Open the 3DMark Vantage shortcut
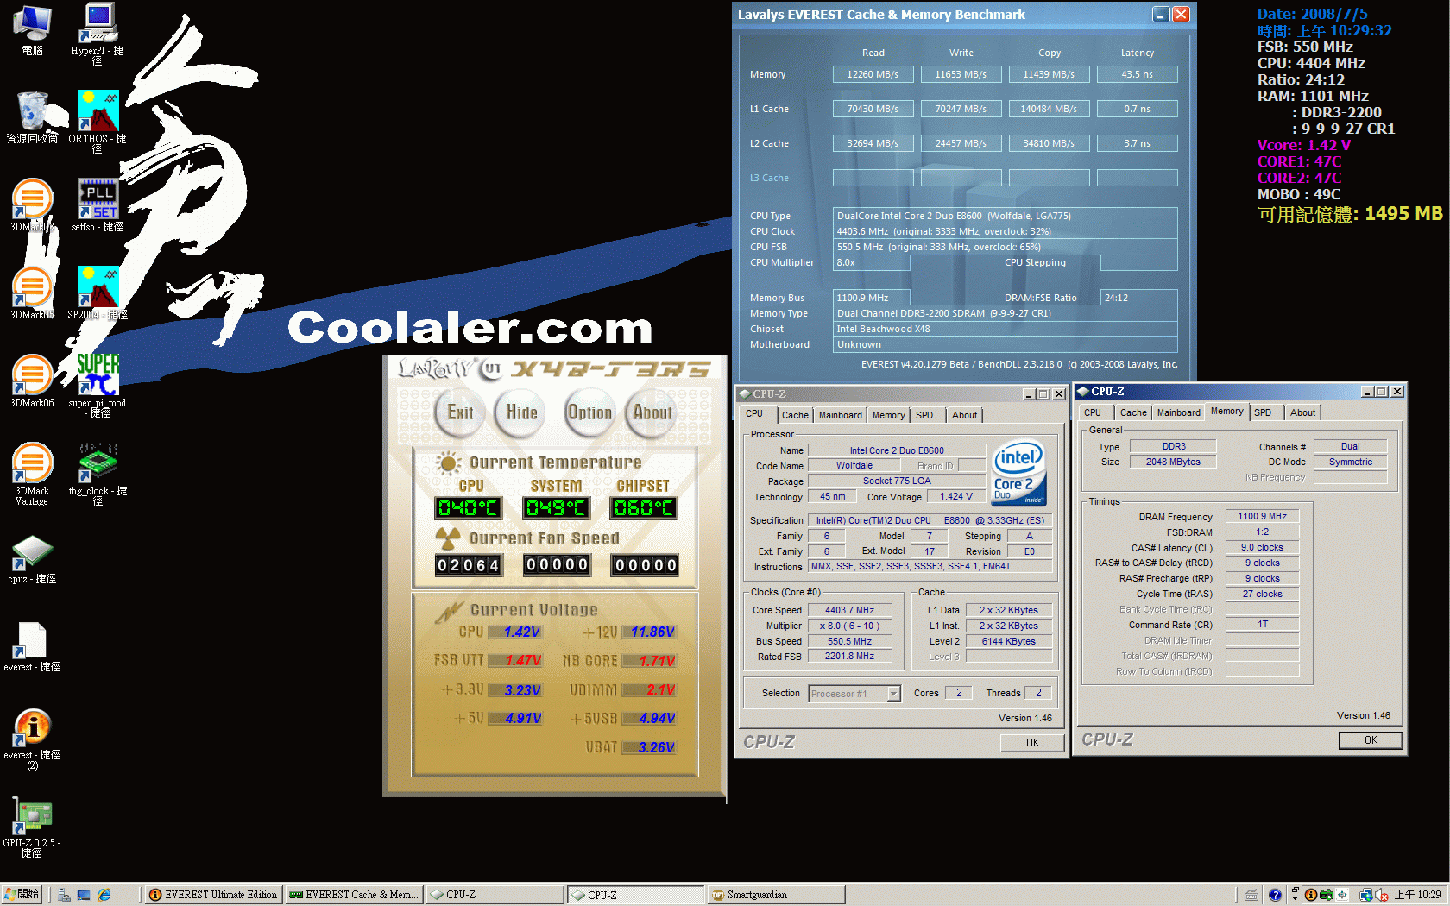 pos(32,463)
